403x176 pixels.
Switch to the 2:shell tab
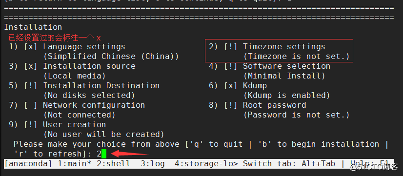click(113, 164)
